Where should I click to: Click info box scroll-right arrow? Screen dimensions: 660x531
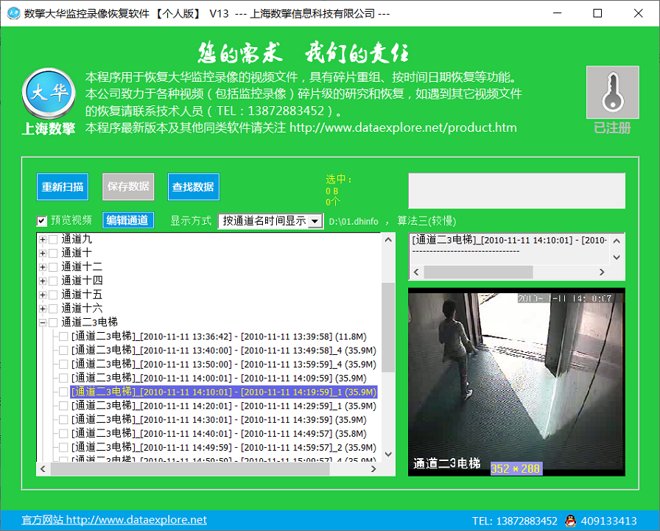[602, 272]
